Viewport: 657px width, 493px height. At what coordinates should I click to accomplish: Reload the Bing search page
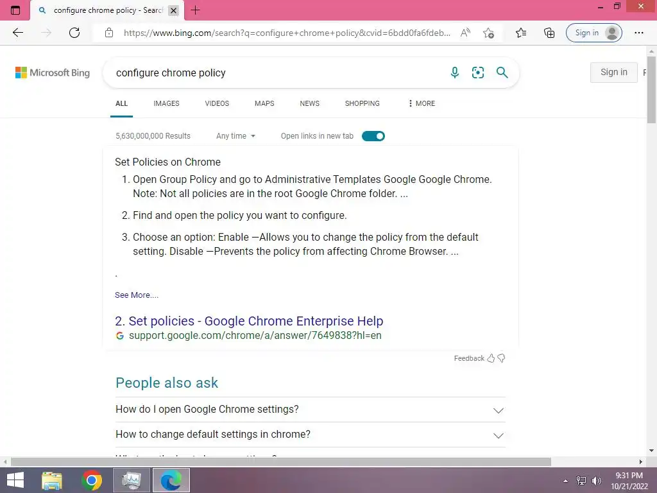(74, 33)
